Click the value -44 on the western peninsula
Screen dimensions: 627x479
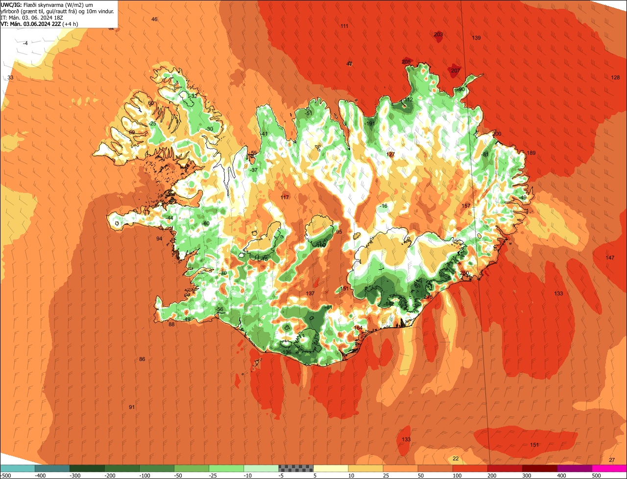169,218
